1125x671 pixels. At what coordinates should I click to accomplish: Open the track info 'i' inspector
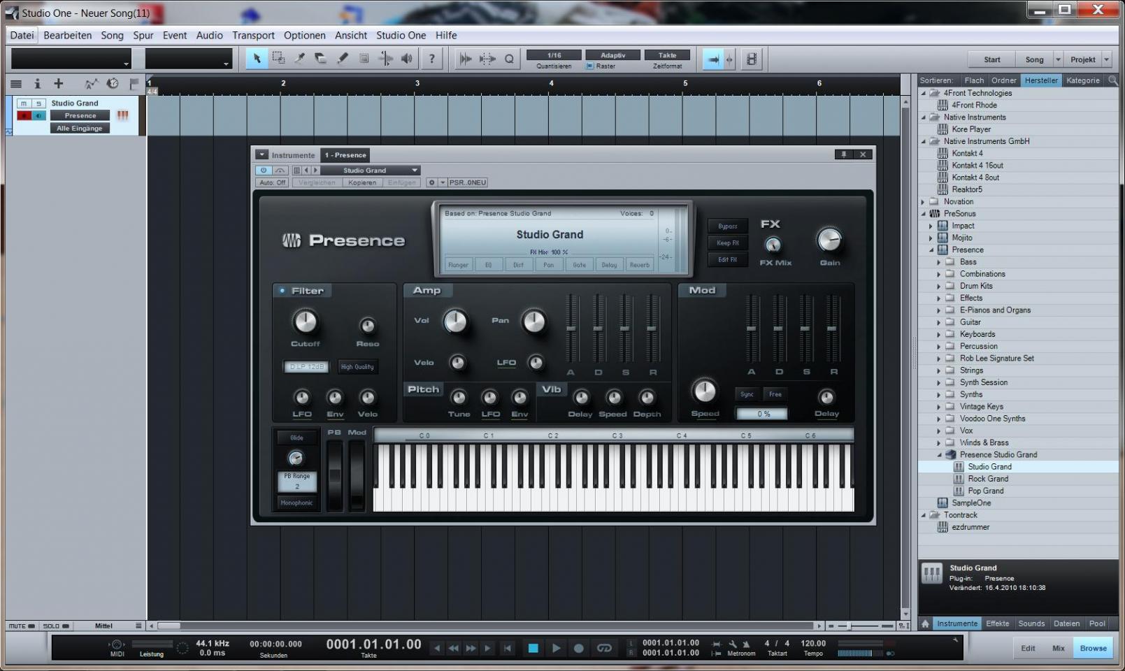(37, 84)
